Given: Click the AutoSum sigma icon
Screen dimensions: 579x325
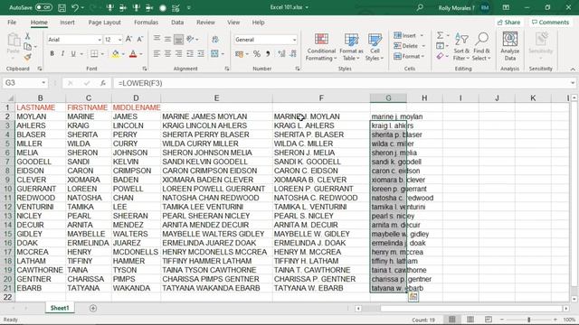Looking at the screenshot, I should [440, 35].
